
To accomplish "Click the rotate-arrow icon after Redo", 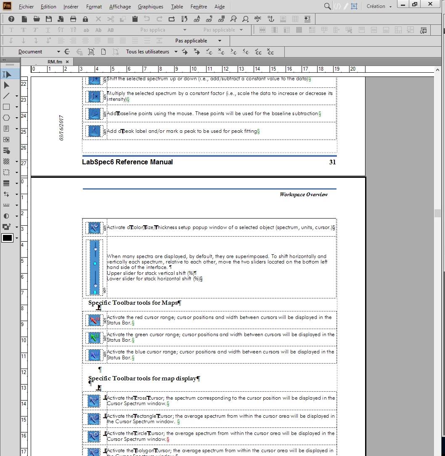I will 172,19.
